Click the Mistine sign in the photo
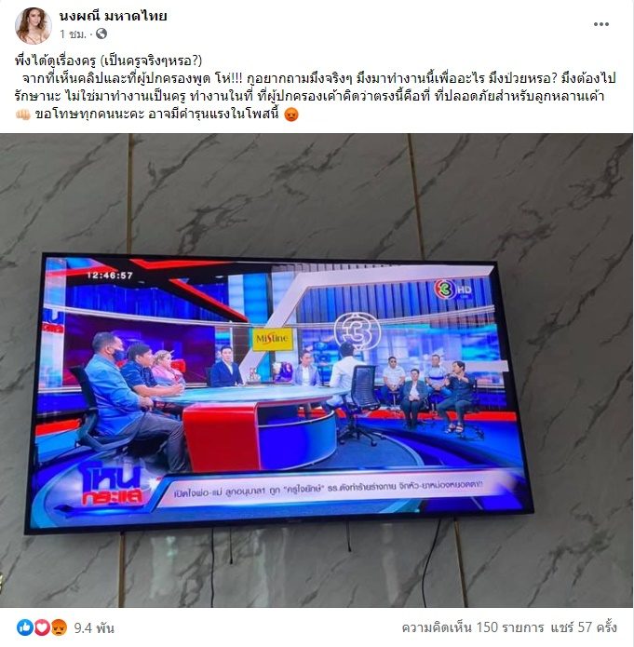Viewport: 634px width, 647px height. pyautogui.click(x=273, y=339)
